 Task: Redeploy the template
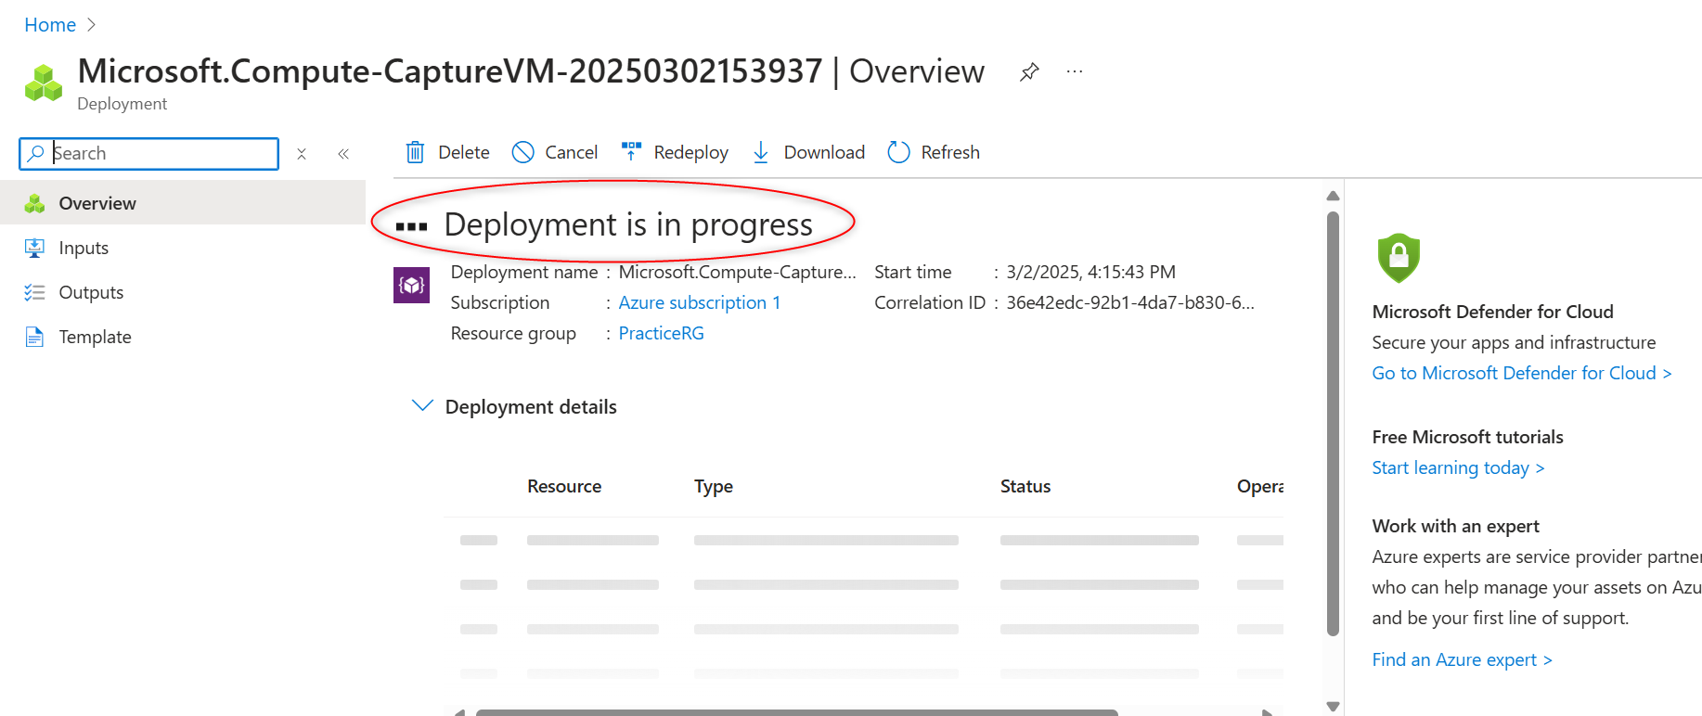675,152
